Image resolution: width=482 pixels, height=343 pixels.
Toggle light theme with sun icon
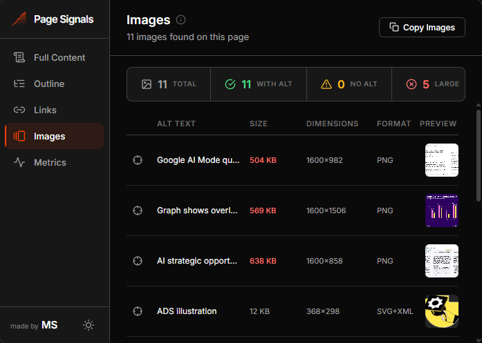point(89,325)
